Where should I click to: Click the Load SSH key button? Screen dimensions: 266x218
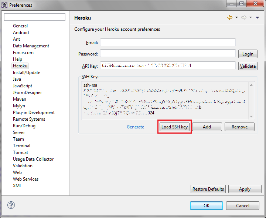click(174, 127)
